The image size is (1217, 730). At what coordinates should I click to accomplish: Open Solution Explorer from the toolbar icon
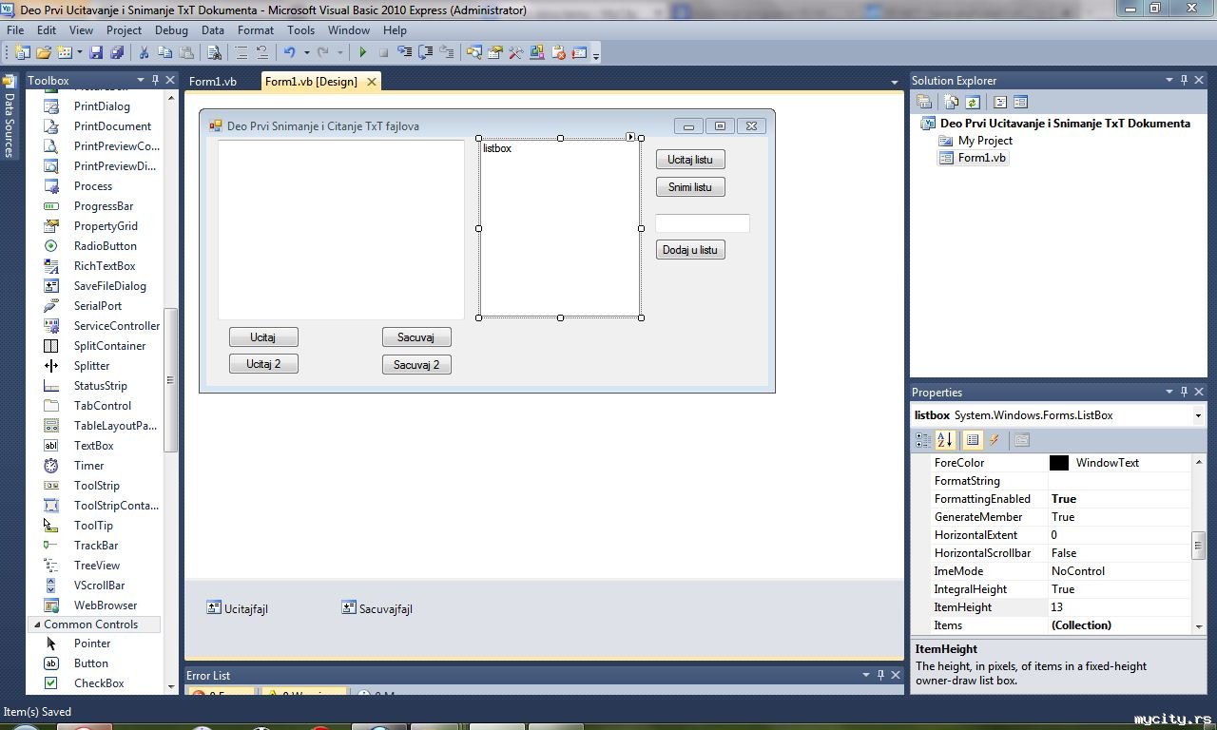point(473,53)
